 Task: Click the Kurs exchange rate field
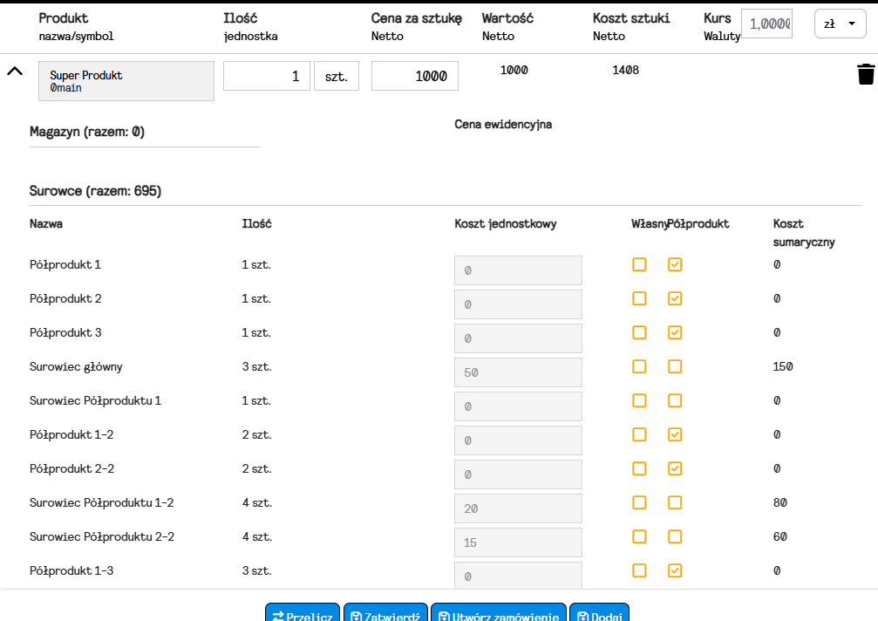[766, 24]
